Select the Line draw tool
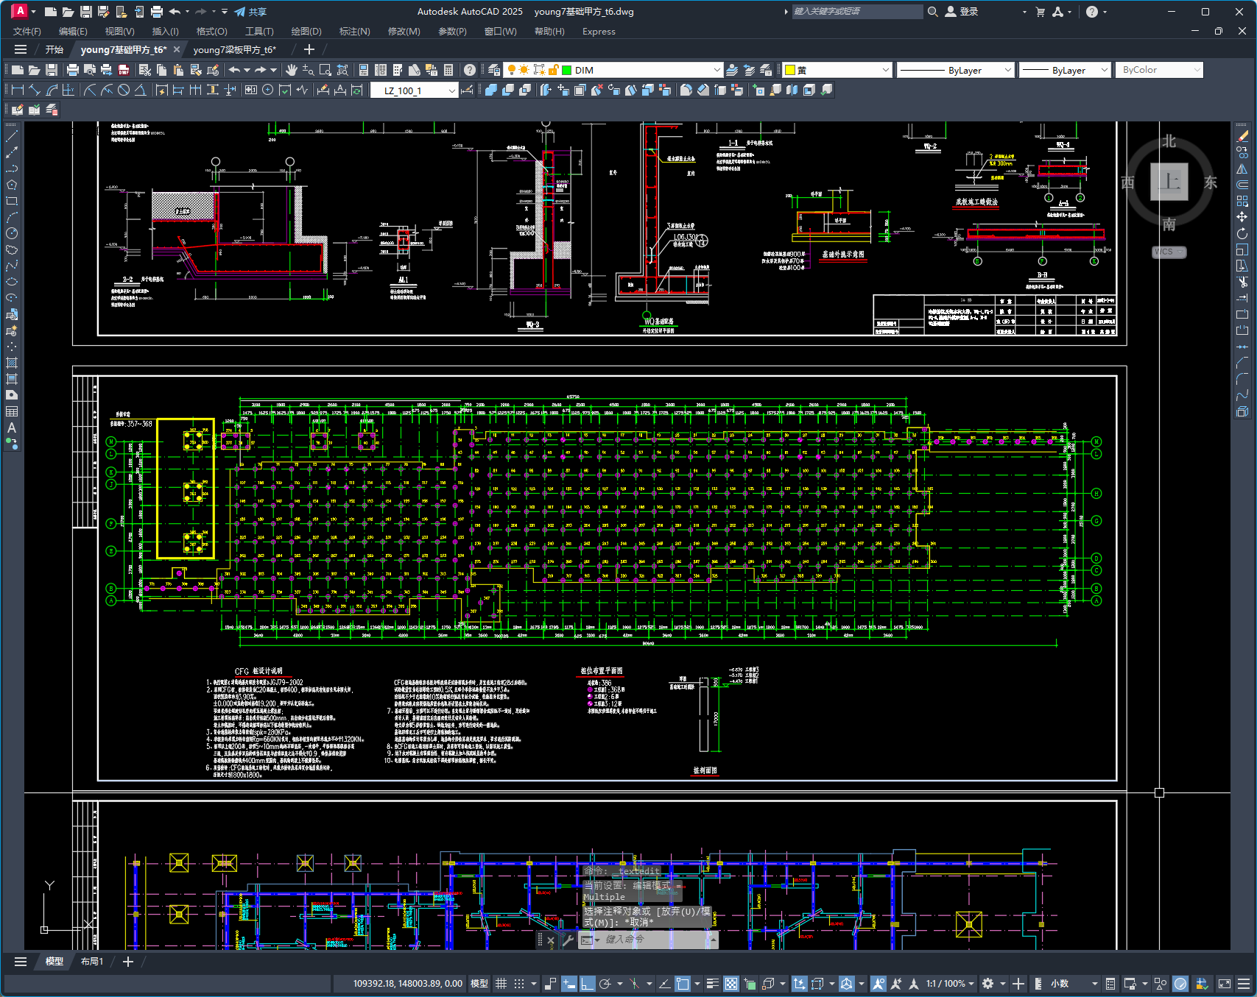The height and width of the screenshot is (997, 1257). pos(12,136)
